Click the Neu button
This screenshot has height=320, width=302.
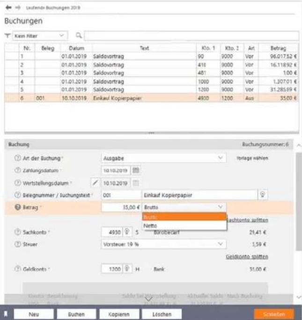[x=34, y=314]
